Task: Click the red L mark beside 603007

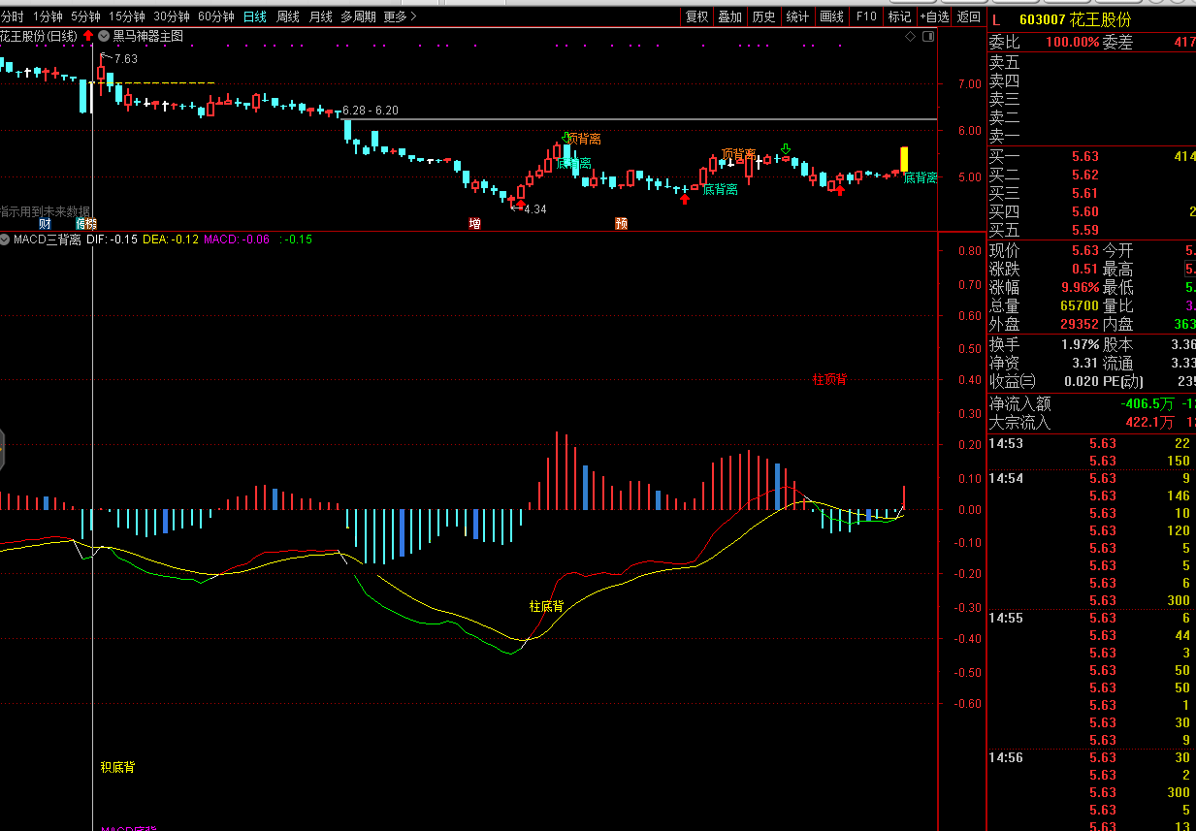Action: click(995, 19)
